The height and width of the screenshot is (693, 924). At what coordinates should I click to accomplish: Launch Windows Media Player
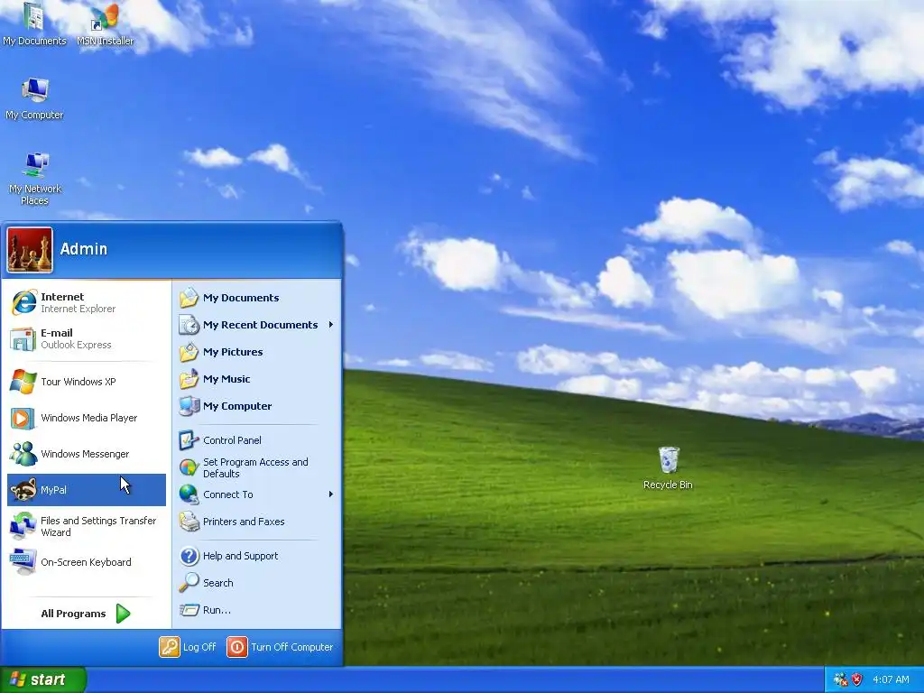[x=86, y=418]
